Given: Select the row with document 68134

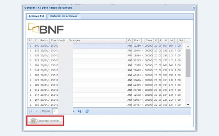Looking at the screenshot, I should (x=105, y=75).
